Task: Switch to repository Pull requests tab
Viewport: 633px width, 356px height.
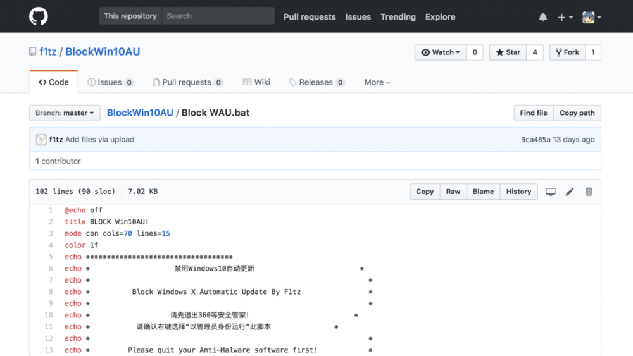Action: click(188, 82)
